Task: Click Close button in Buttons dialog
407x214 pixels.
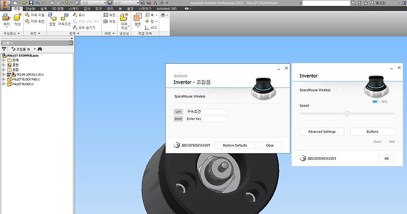Action: tap(270, 145)
